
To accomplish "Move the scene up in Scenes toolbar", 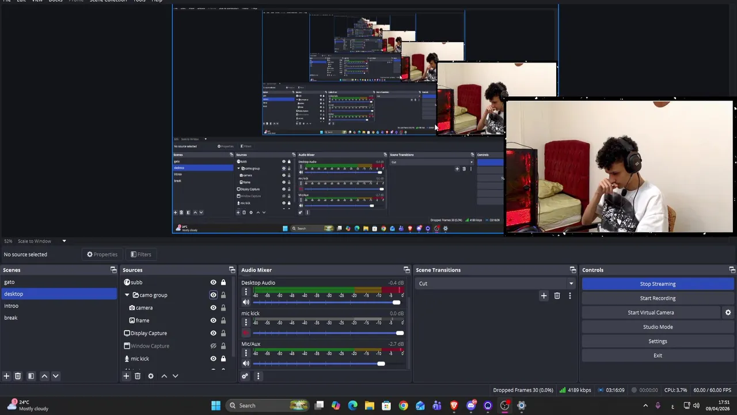I will click(x=44, y=376).
